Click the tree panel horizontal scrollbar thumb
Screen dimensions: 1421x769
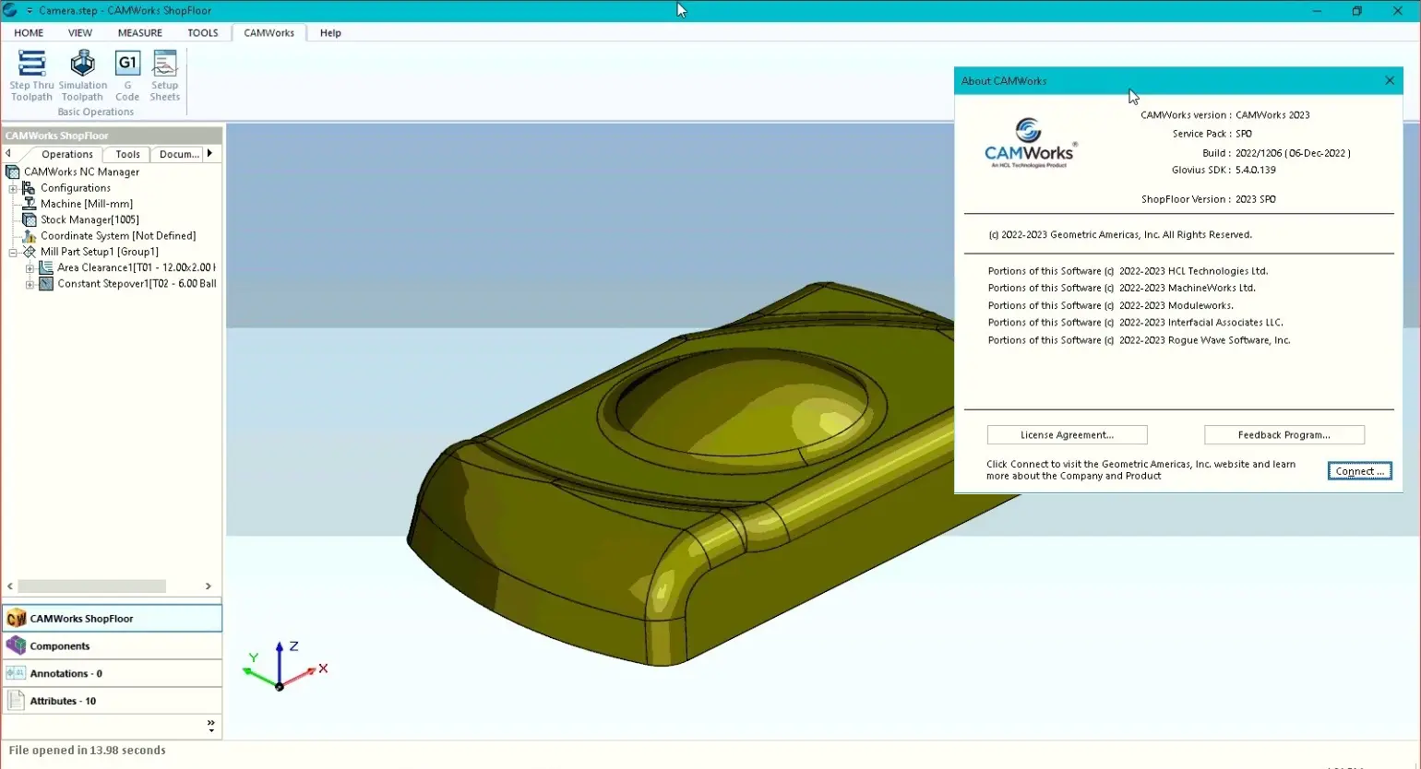92,586
